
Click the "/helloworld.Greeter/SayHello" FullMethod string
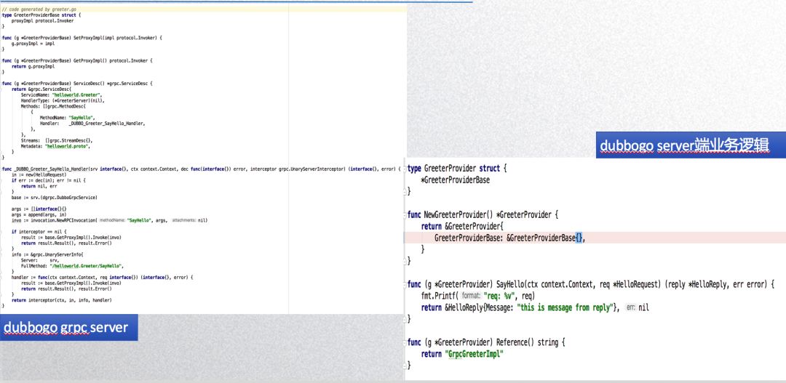(87, 266)
